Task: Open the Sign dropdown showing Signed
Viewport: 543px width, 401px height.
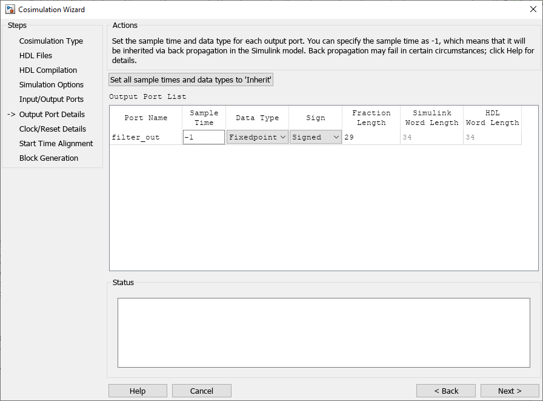Action: coord(315,137)
